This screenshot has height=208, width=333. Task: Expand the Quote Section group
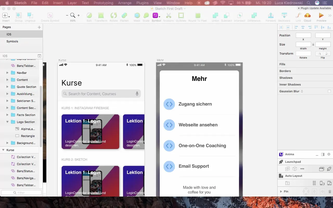pyautogui.click(x=7, y=87)
